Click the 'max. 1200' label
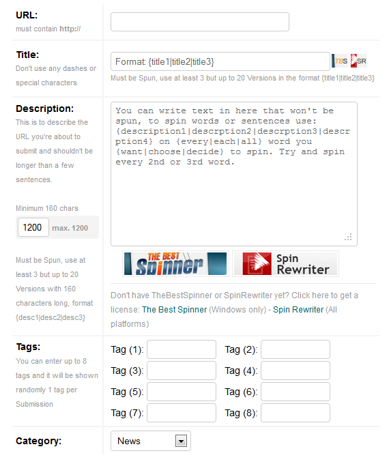Viewport: 389px width, 464px height. pos(70,228)
